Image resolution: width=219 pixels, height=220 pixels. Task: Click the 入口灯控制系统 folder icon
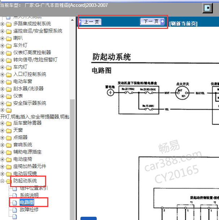tap(9, 75)
